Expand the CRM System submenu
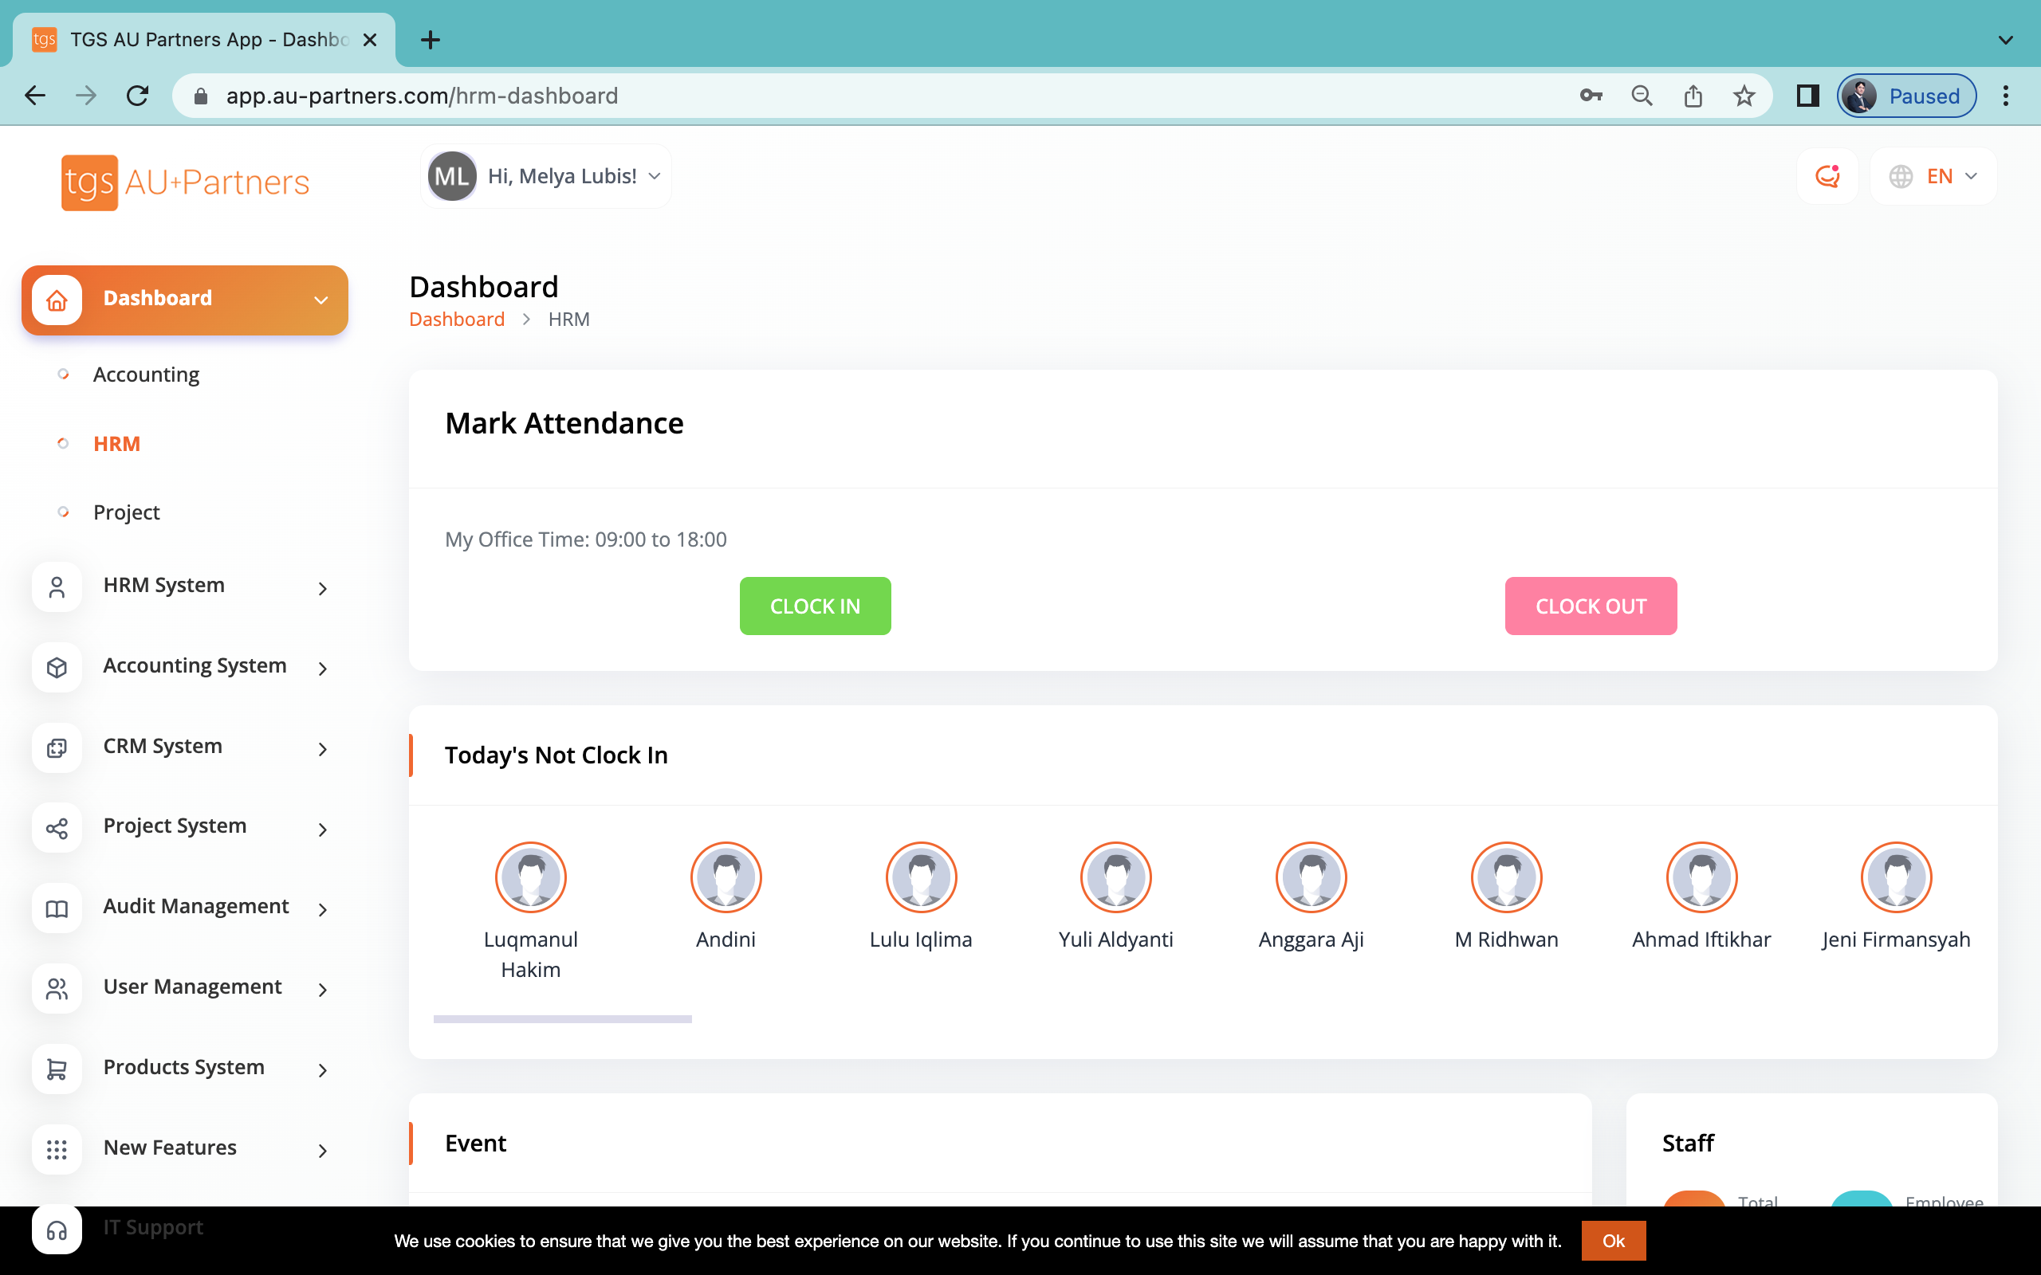 pyautogui.click(x=322, y=748)
